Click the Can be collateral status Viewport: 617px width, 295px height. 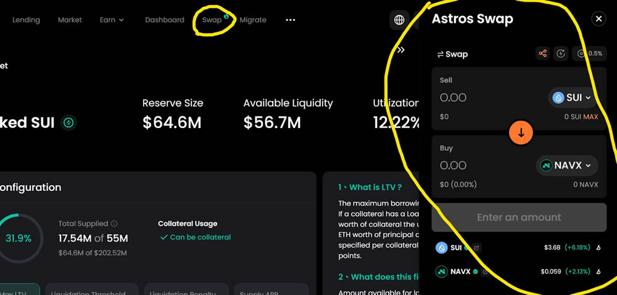(x=195, y=237)
